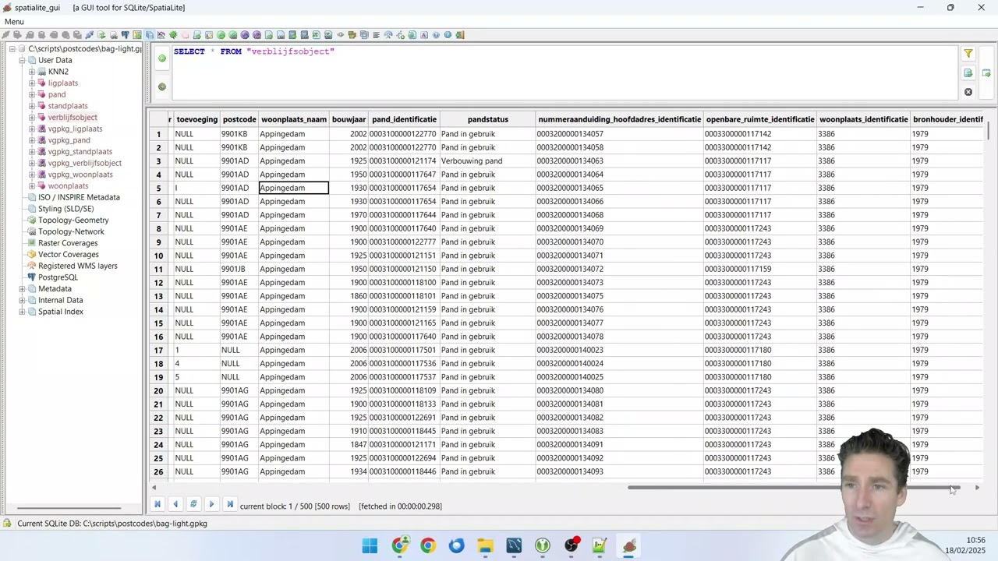Click the openbare_ruimte_identificatie column header
Viewport: 998px width, 561px height.
point(760,119)
